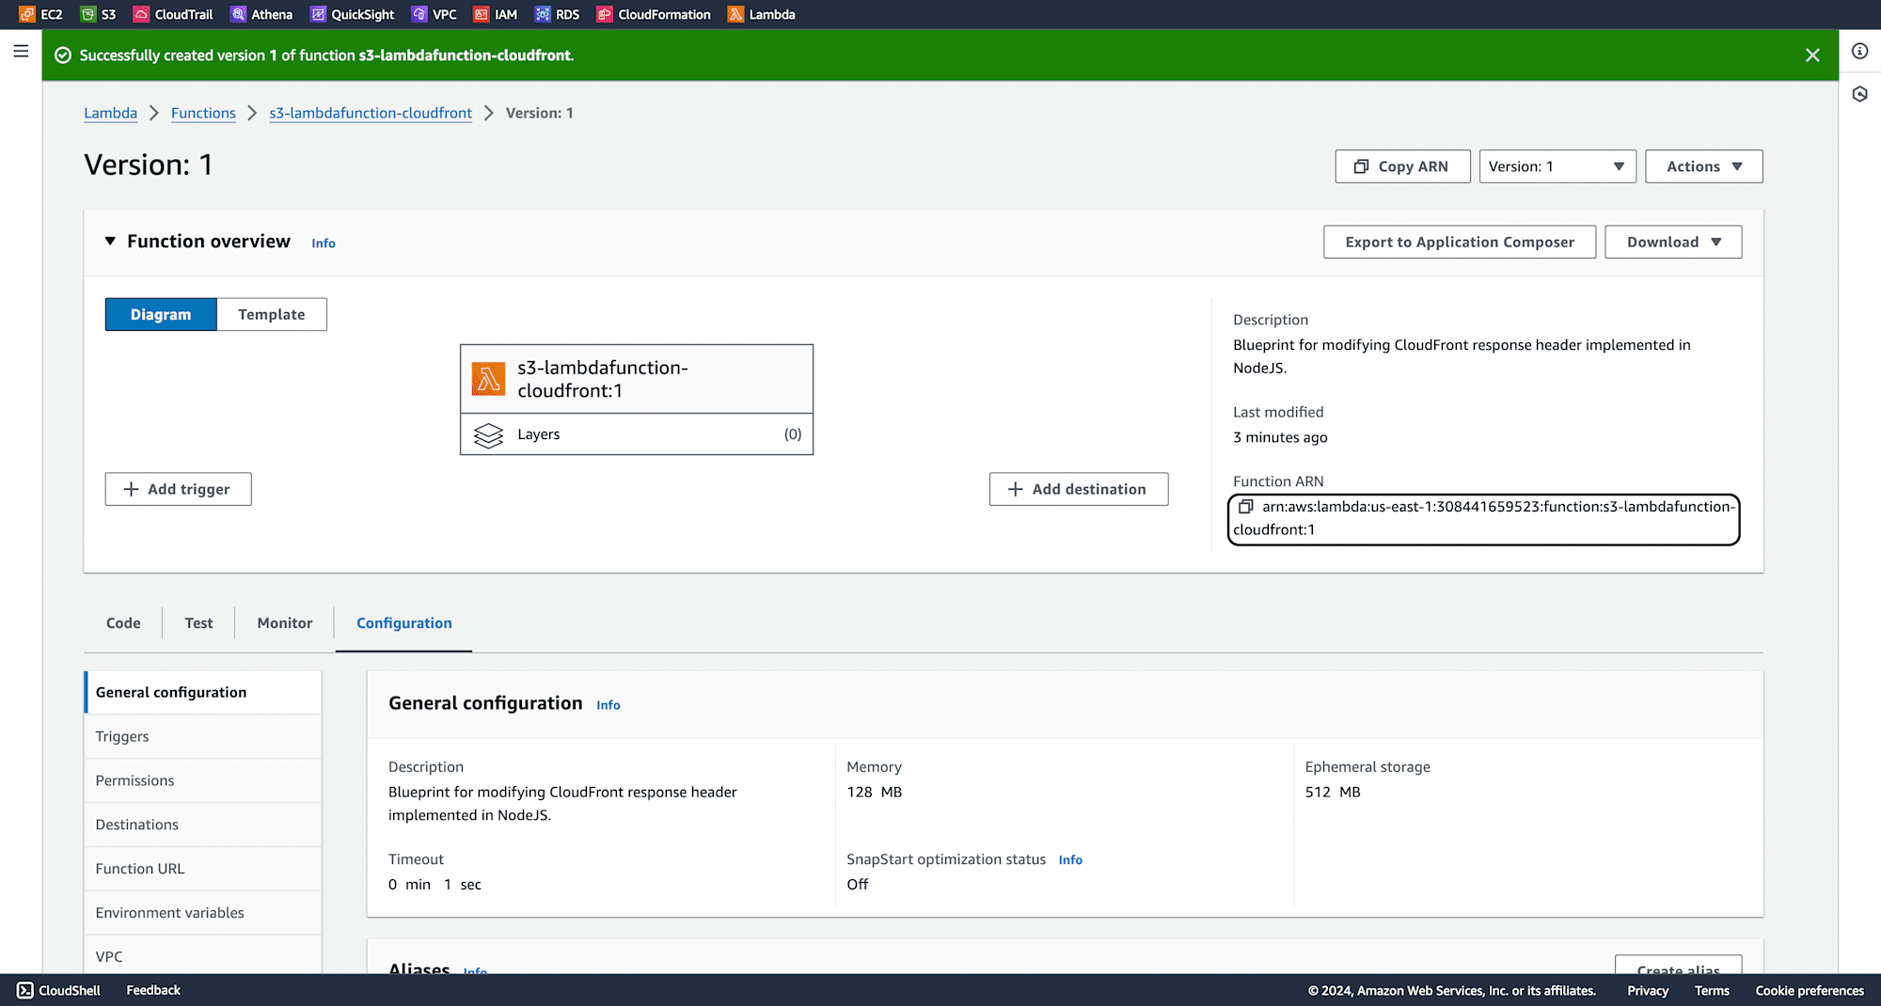
Task: Click the Add trigger button
Action: pyautogui.click(x=178, y=489)
